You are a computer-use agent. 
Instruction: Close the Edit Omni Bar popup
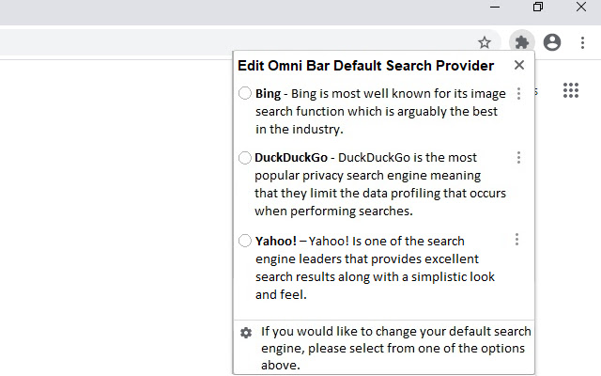(x=519, y=66)
